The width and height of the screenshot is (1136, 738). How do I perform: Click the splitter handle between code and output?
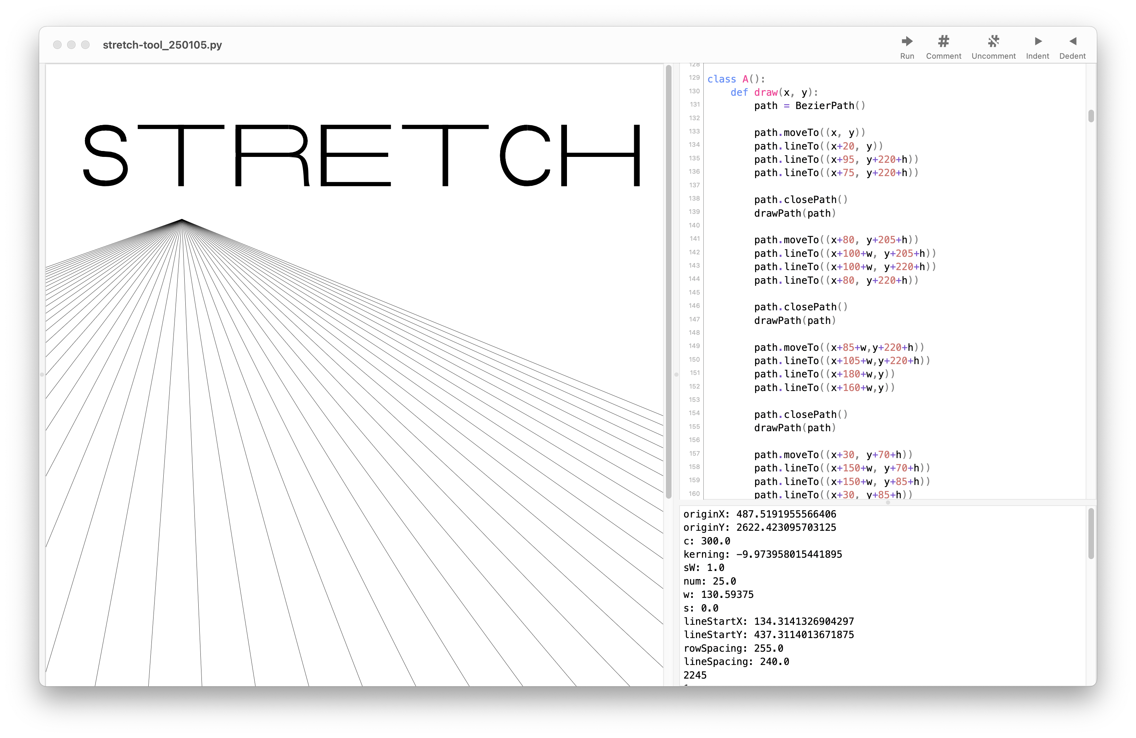888,502
